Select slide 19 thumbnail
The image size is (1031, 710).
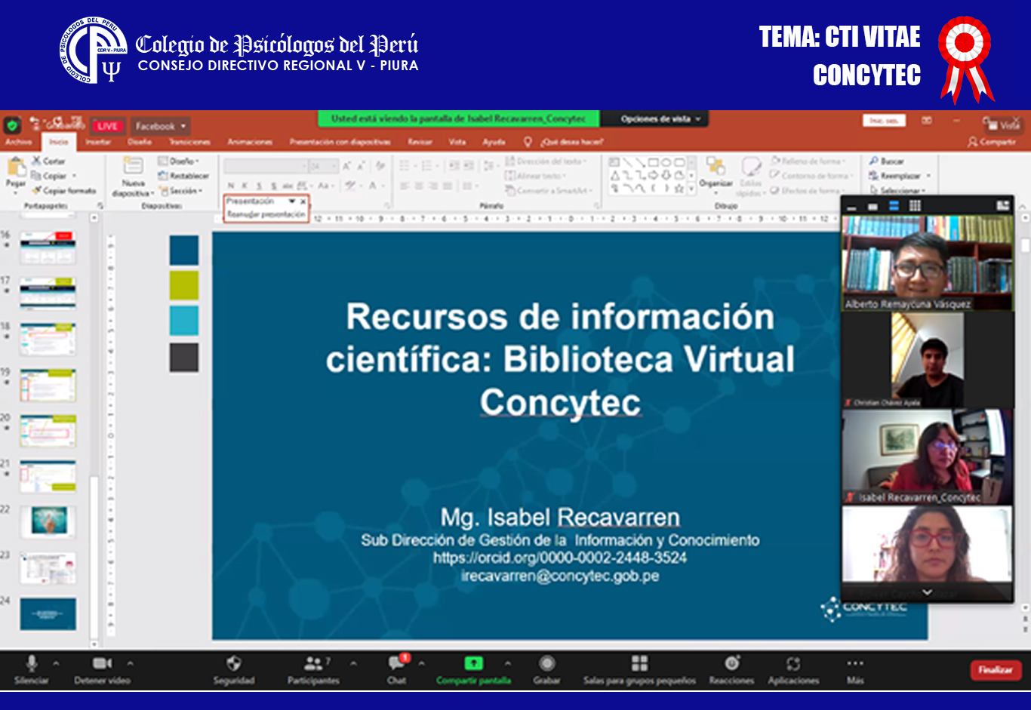click(x=48, y=385)
